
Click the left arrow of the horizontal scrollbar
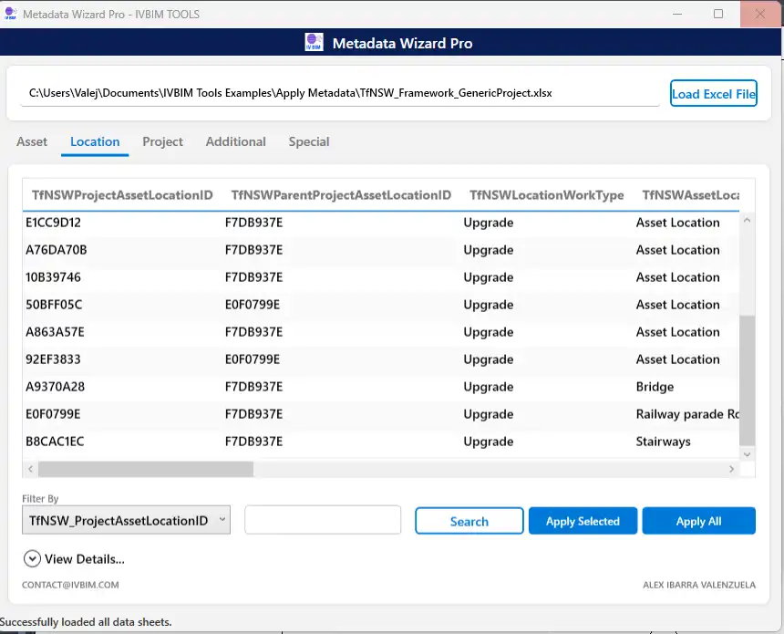pyautogui.click(x=30, y=468)
